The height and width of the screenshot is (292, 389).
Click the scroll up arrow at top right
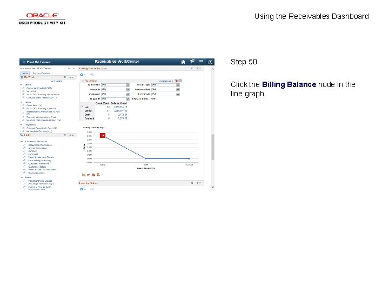point(213,69)
